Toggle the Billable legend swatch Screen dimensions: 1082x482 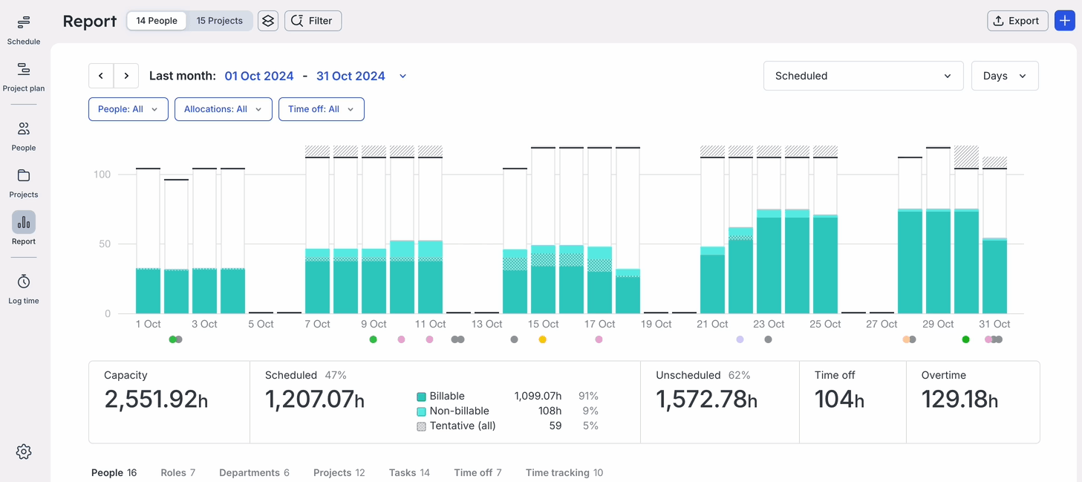(x=421, y=397)
